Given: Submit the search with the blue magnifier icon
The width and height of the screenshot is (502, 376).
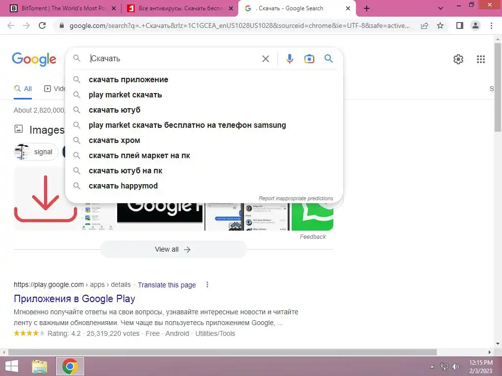Looking at the screenshot, I should (x=328, y=59).
